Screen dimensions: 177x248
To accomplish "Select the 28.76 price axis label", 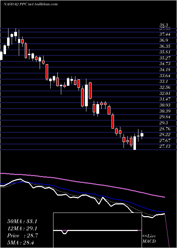I will pos(165,129).
